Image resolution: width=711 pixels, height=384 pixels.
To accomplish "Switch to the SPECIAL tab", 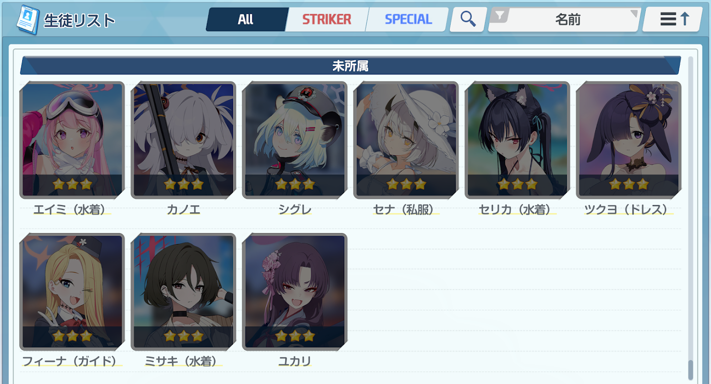I will tap(408, 19).
